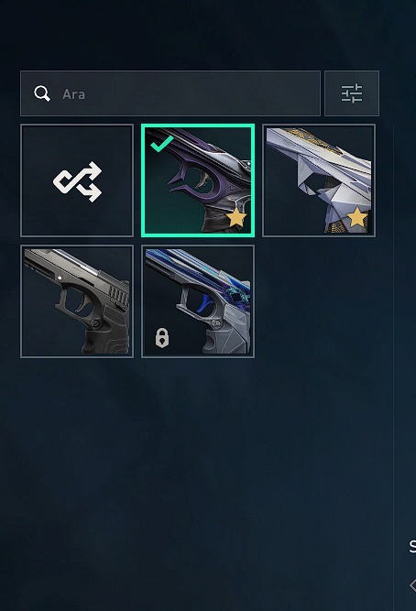Click the magnifying glass search icon

pos(42,94)
